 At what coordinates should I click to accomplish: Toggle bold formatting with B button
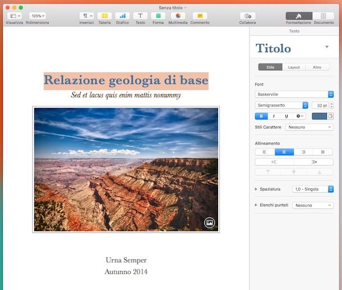[261, 116]
